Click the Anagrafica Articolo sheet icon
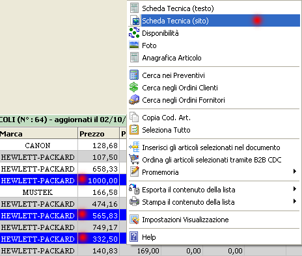The height and width of the screenshot is (256, 302). [x=134, y=58]
